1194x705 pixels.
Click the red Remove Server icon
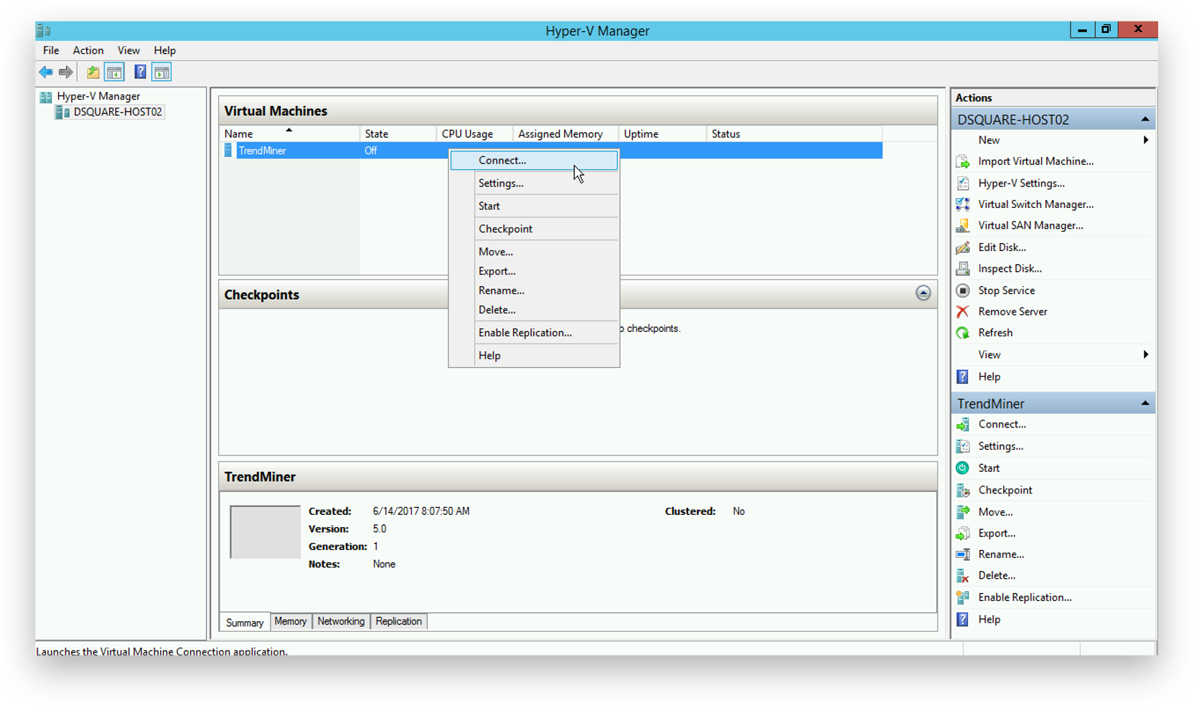(x=963, y=311)
